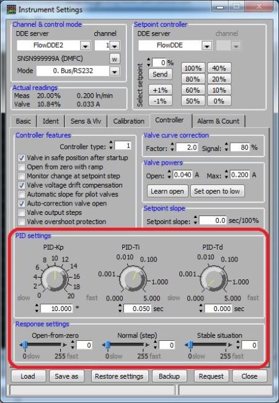Toggle Valve in safe position after startup
The height and width of the screenshot is (403, 279).
[21, 158]
